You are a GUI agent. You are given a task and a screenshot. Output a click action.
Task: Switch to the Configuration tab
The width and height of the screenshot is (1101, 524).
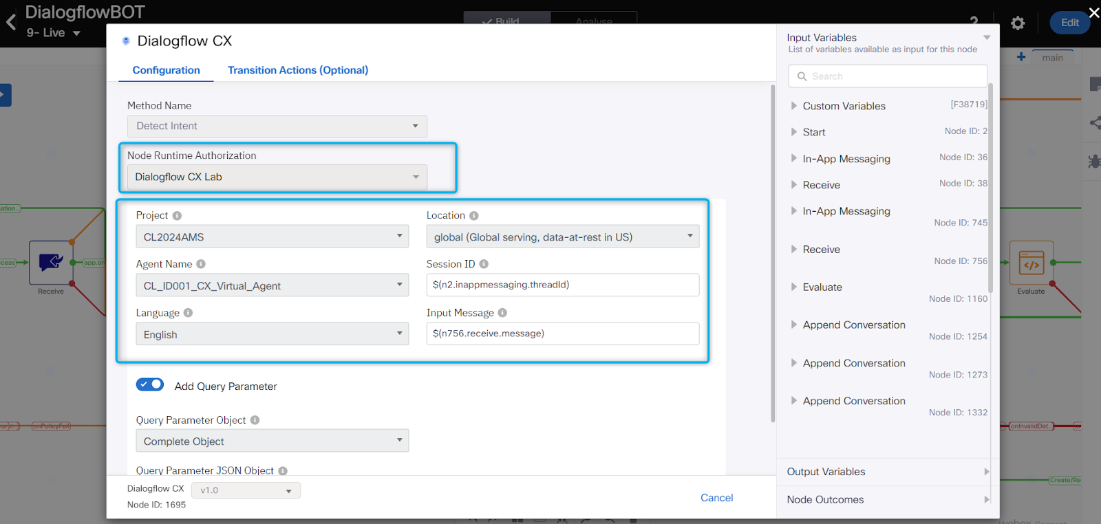pos(167,70)
